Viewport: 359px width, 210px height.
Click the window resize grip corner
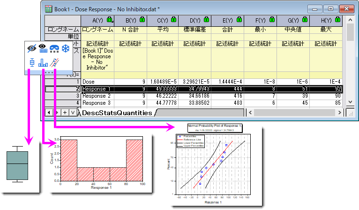tap(350, 113)
